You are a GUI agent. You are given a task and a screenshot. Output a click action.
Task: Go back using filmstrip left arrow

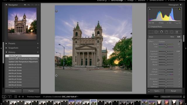pyautogui.click(x=20, y=97)
